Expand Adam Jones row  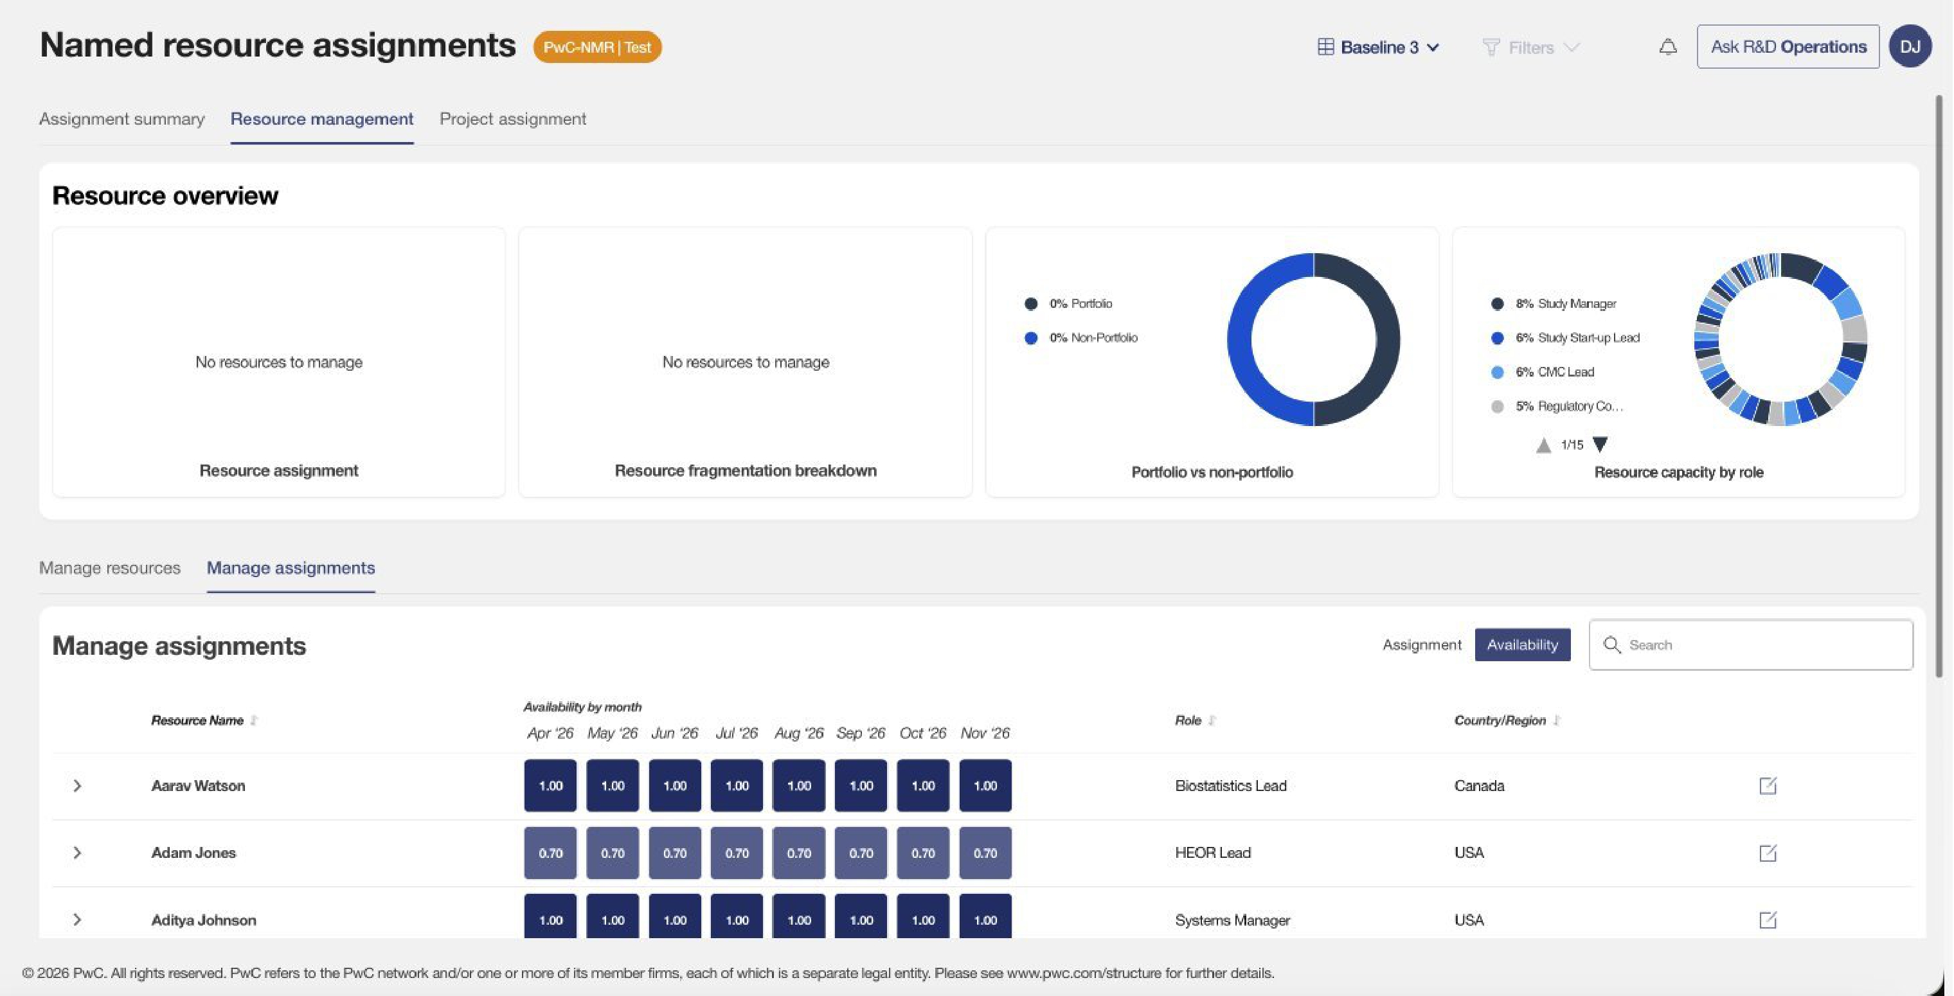point(76,853)
